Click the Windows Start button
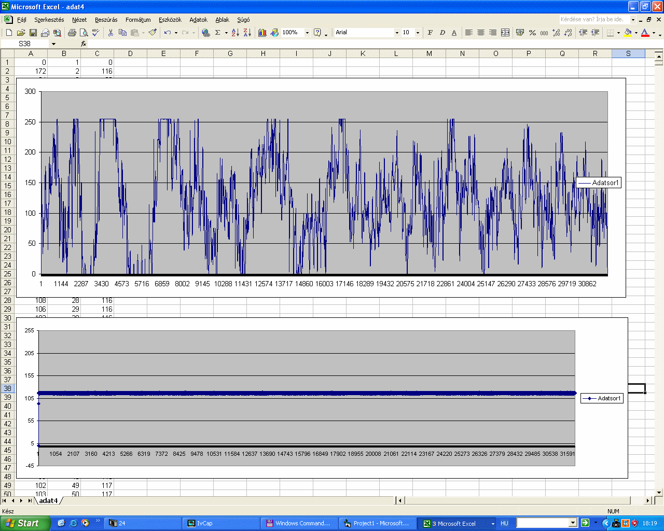This screenshot has height=531, width=664. [x=24, y=523]
